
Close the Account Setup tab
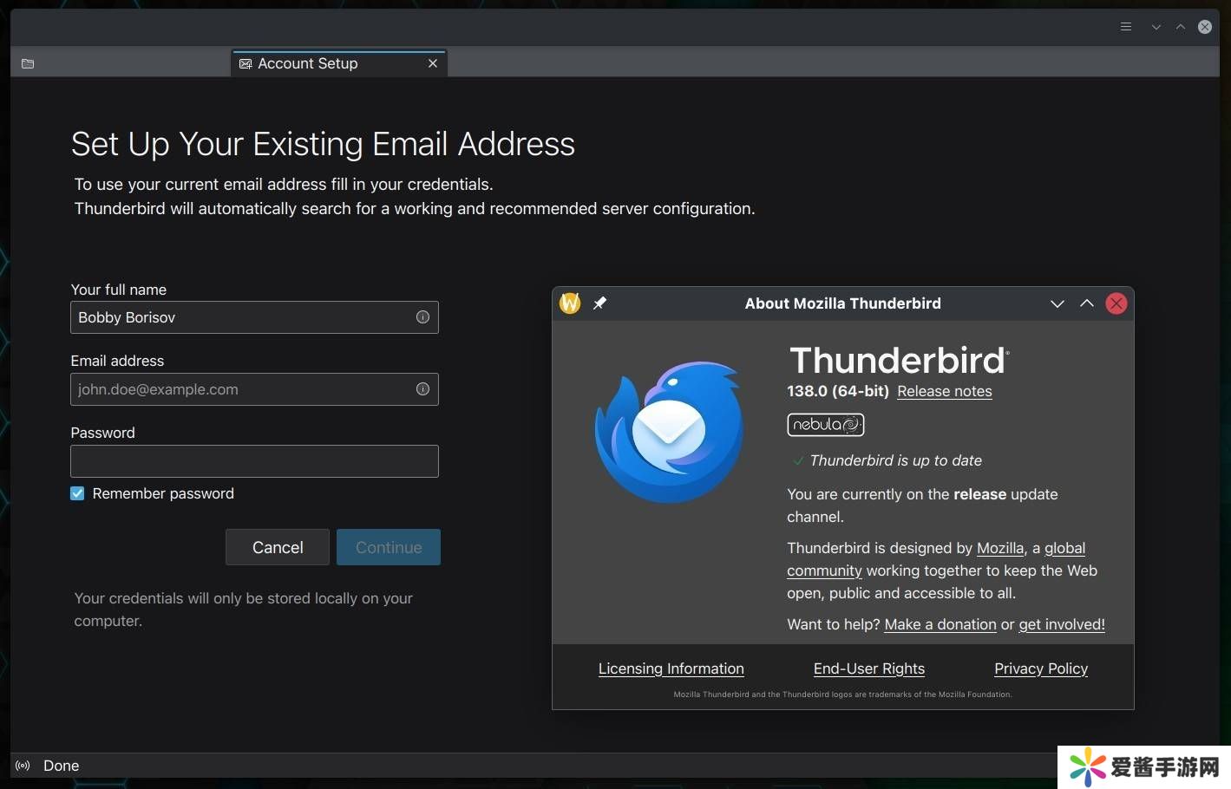(x=433, y=64)
